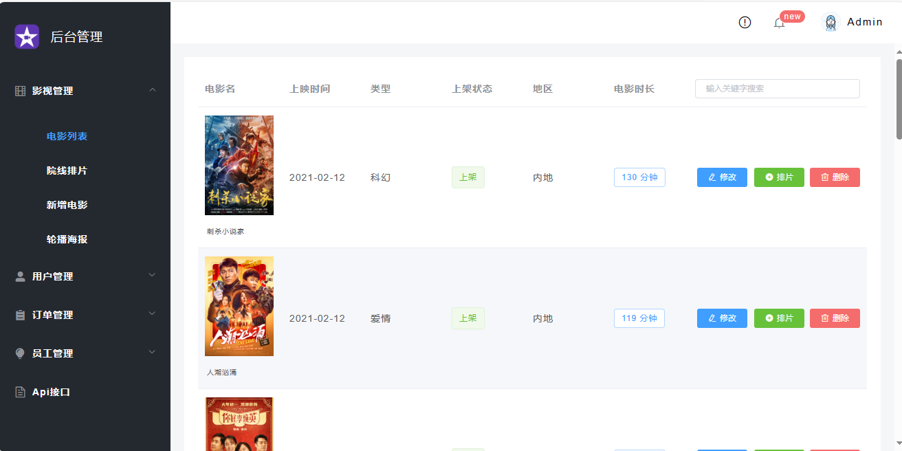Collapse the 影视管理 menu chevron
Screen dimensions: 902x451
point(153,90)
